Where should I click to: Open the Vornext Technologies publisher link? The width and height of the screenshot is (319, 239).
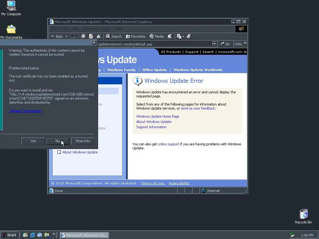[x=25, y=111]
